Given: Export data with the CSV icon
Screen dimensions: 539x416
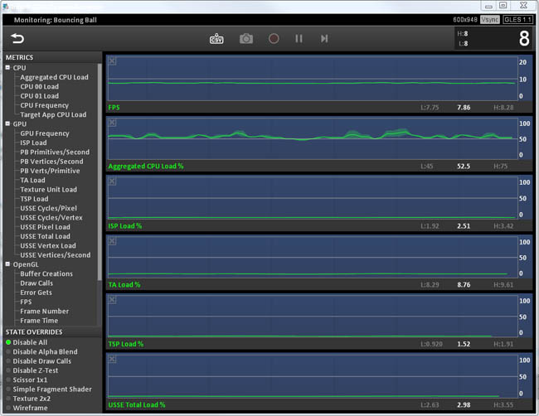Looking at the screenshot, I should click(217, 38).
